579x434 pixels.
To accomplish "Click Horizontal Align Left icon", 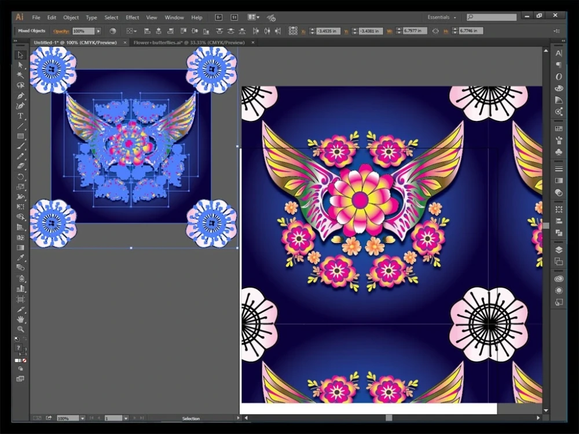I will coord(147,31).
